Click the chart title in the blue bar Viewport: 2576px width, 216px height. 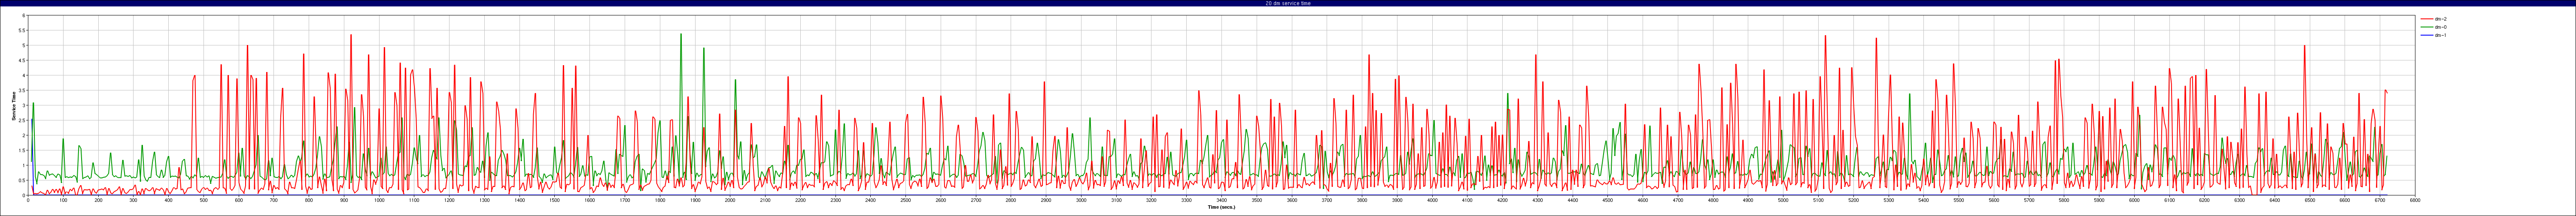tap(1288, 3)
